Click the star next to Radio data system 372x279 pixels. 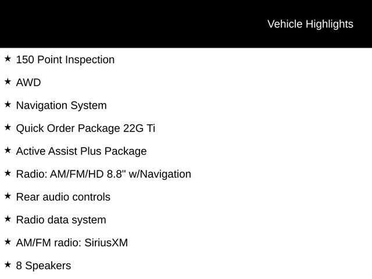coord(8,219)
